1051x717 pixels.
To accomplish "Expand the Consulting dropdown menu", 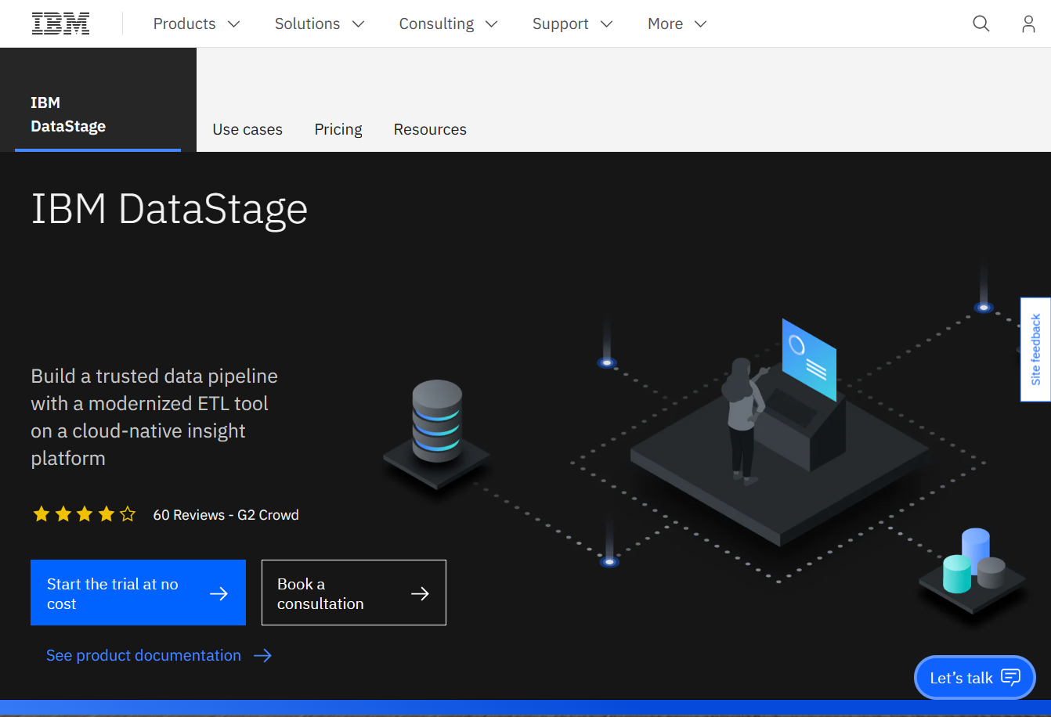I will coord(448,23).
